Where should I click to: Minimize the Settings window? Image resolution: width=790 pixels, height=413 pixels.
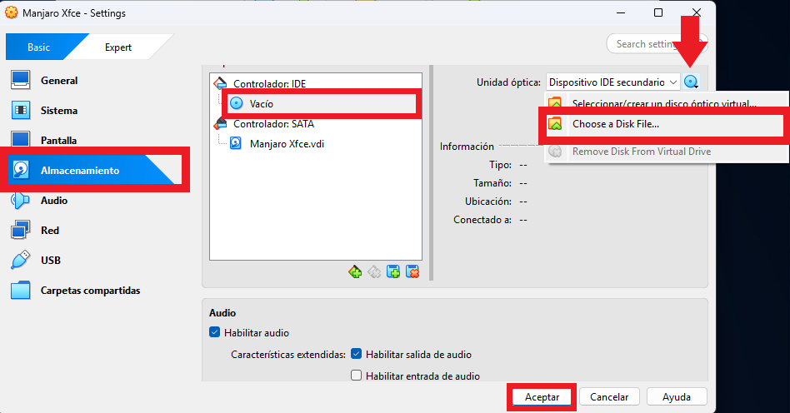click(x=621, y=12)
